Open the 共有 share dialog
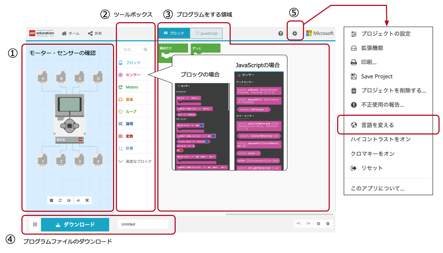443x253 pixels. [x=95, y=33]
